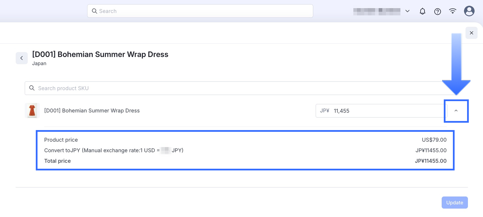Click the Update button
Image resolution: width=483 pixels, height=217 pixels.
tap(454, 203)
